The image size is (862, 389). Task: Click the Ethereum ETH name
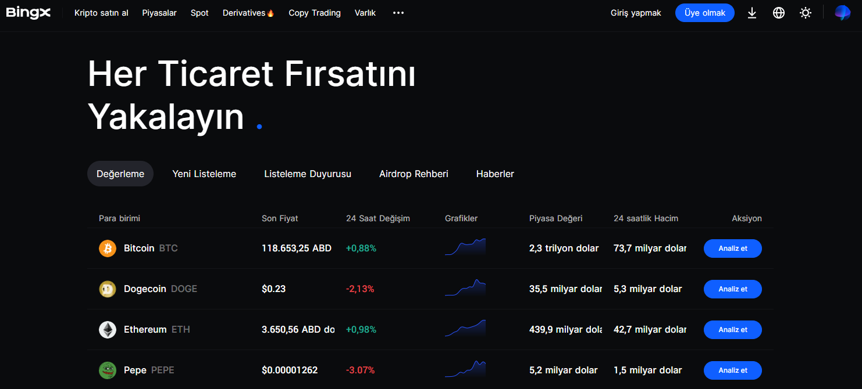pos(157,330)
